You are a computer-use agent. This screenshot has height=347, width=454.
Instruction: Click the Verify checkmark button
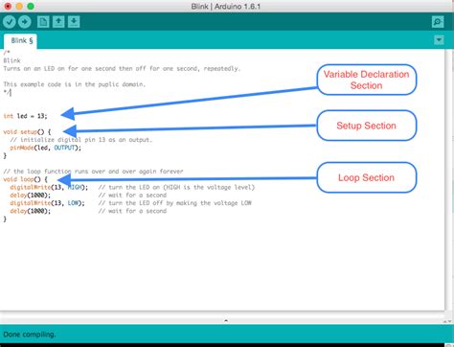(x=10, y=22)
